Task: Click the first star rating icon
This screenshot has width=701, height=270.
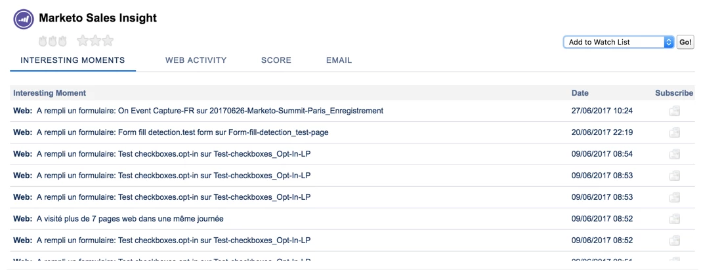Action: coord(83,41)
